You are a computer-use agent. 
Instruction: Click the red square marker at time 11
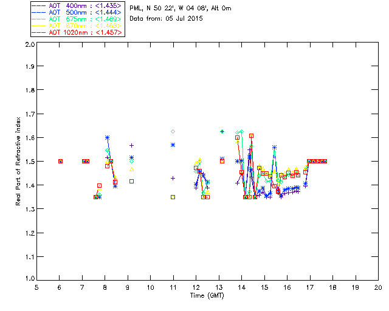coord(173,197)
